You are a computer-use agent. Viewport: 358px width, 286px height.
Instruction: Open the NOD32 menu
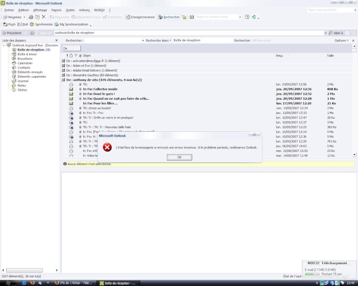pyautogui.click(x=99, y=10)
